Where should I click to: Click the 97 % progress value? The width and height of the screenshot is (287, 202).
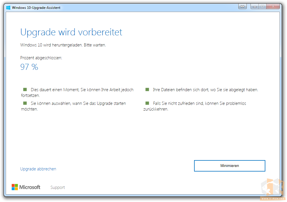29,67
